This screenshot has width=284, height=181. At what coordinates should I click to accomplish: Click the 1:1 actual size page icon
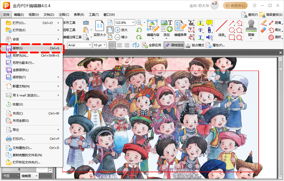[99, 26]
